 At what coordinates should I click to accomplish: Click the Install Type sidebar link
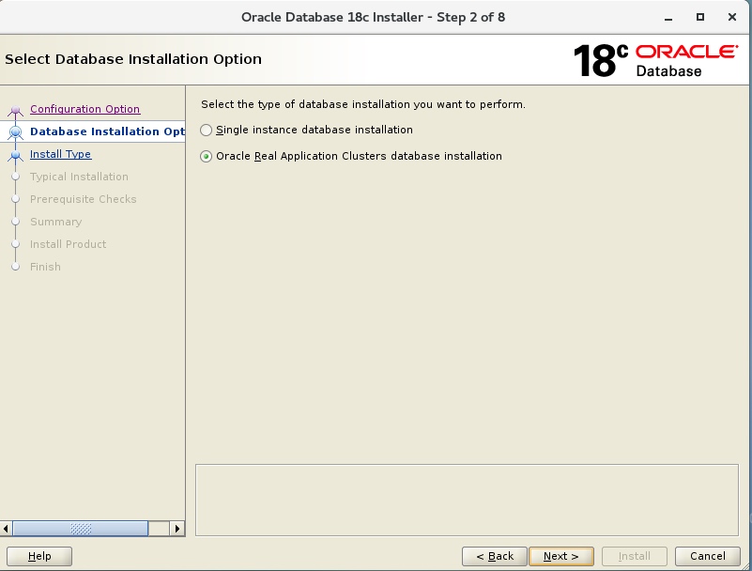[60, 154]
